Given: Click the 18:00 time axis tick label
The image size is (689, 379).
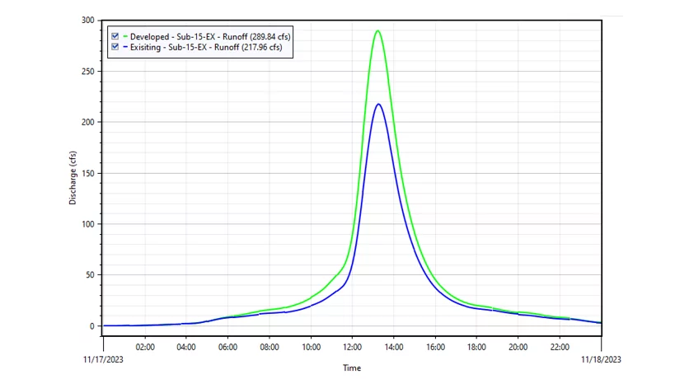Looking at the screenshot, I should click(476, 348).
